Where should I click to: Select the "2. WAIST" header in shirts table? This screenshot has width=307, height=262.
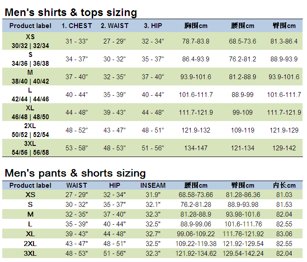[115, 26]
